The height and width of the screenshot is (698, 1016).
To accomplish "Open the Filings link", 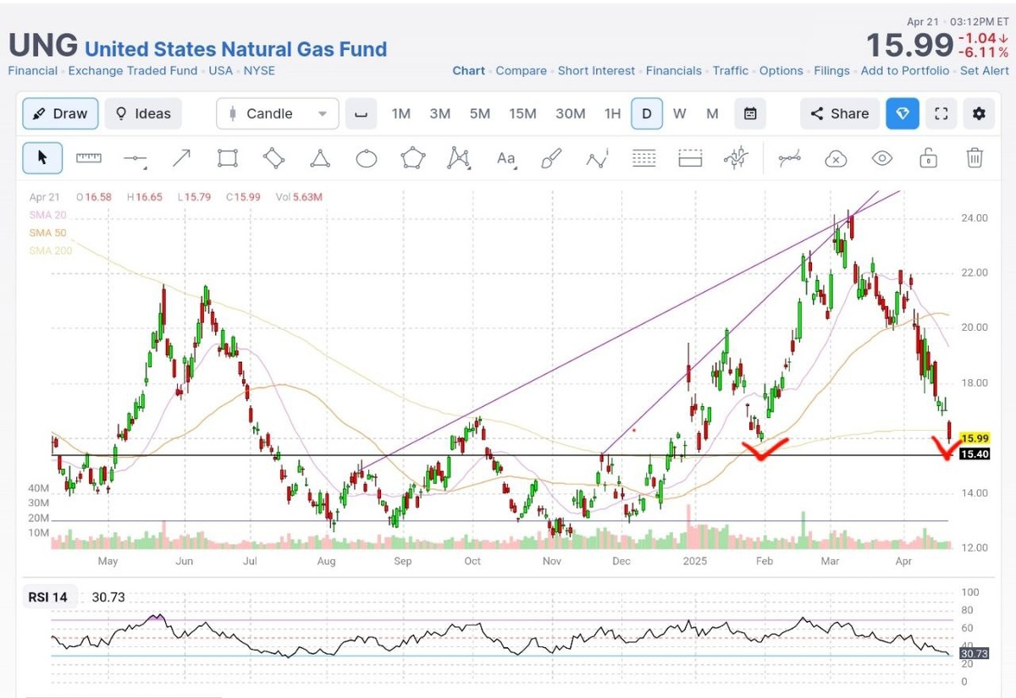I will [832, 71].
